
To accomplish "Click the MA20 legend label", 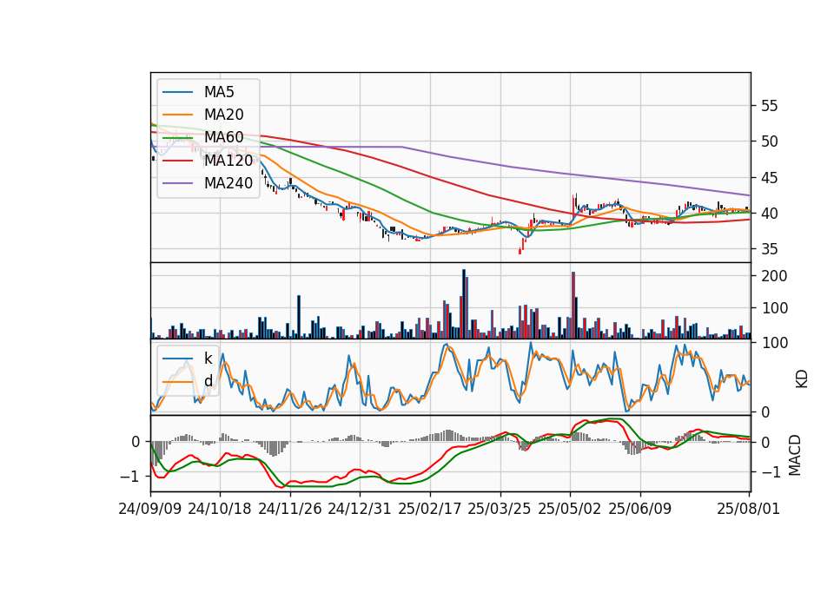I will (x=223, y=115).
